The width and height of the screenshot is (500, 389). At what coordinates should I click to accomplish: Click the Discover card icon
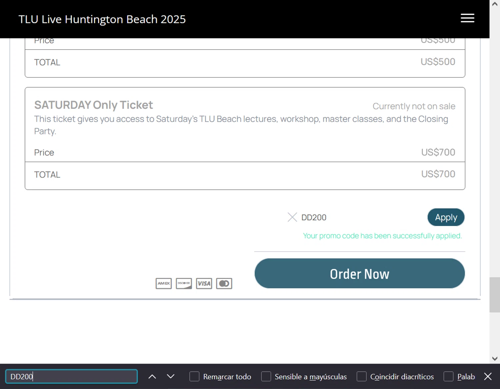click(184, 283)
